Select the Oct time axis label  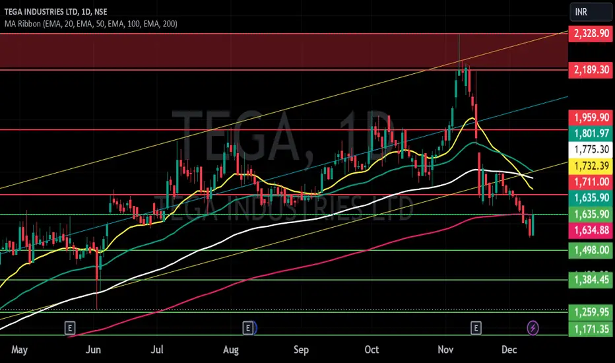click(x=372, y=350)
